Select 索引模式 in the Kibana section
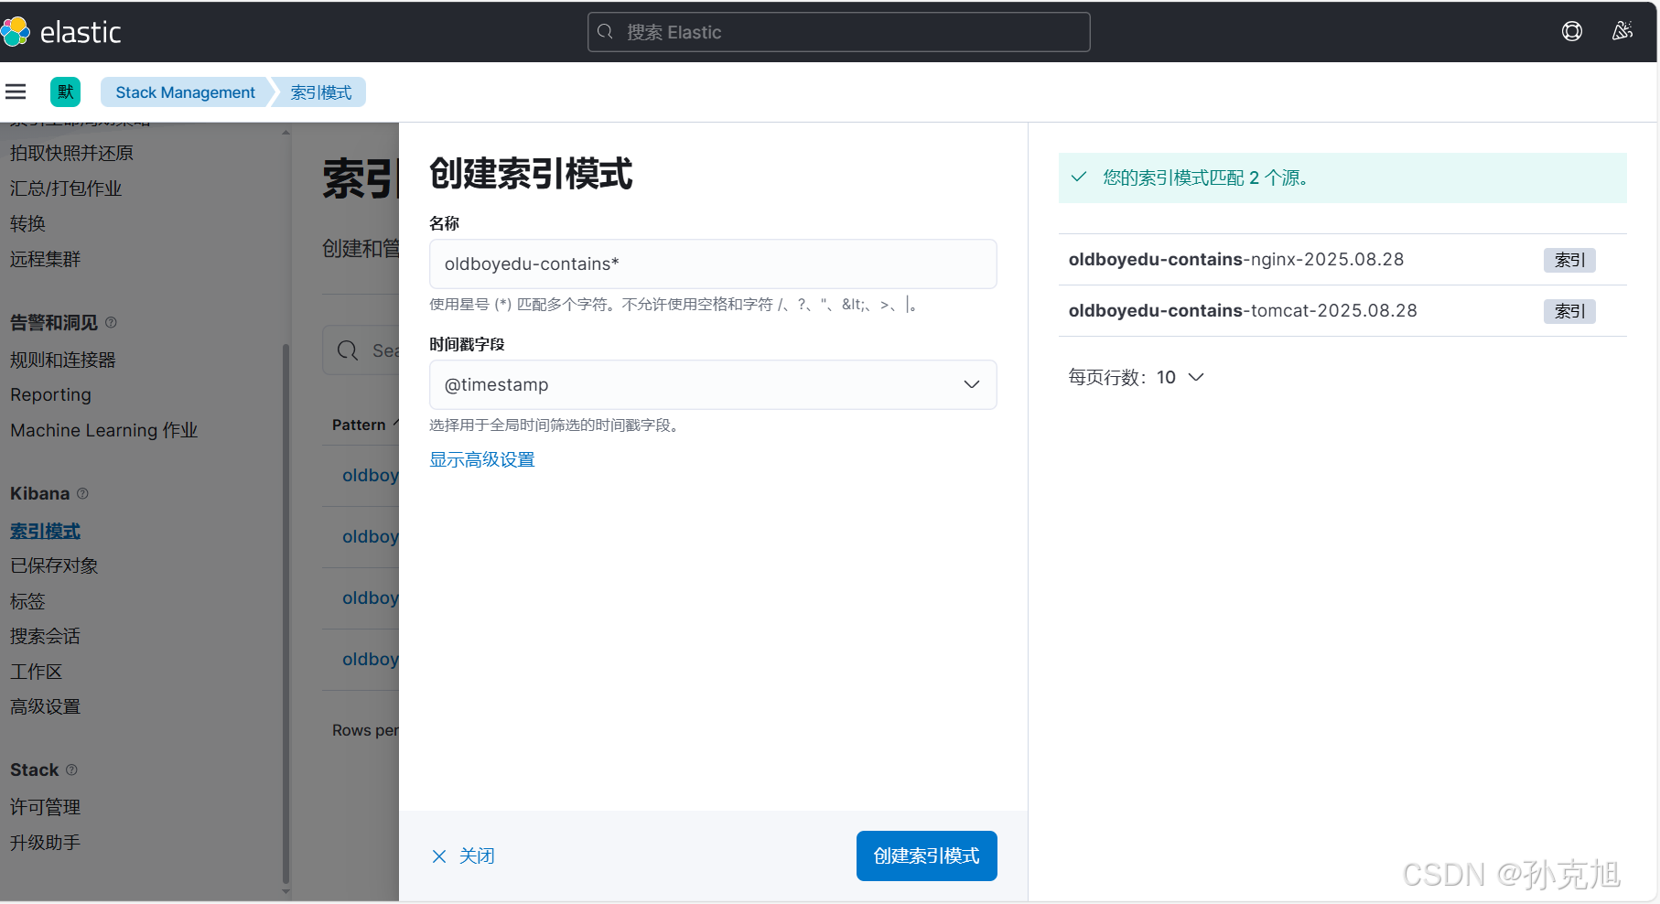 coord(45,532)
